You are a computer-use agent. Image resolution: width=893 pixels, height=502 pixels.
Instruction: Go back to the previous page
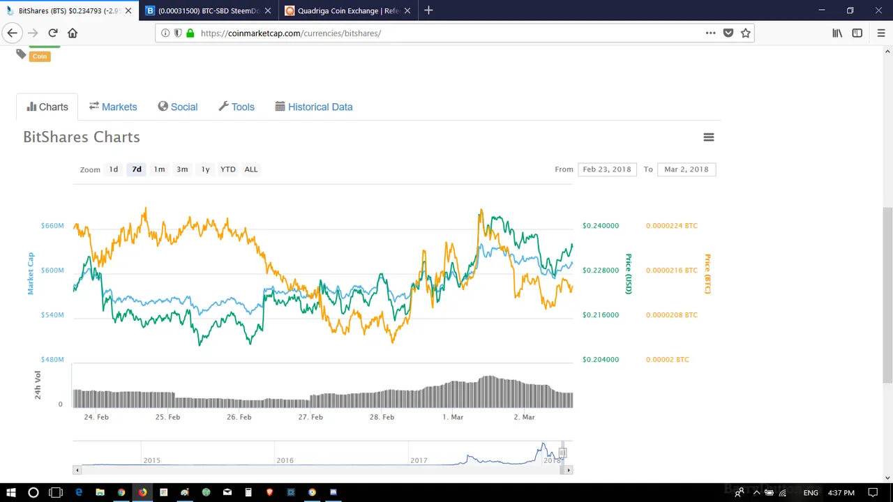click(x=12, y=33)
